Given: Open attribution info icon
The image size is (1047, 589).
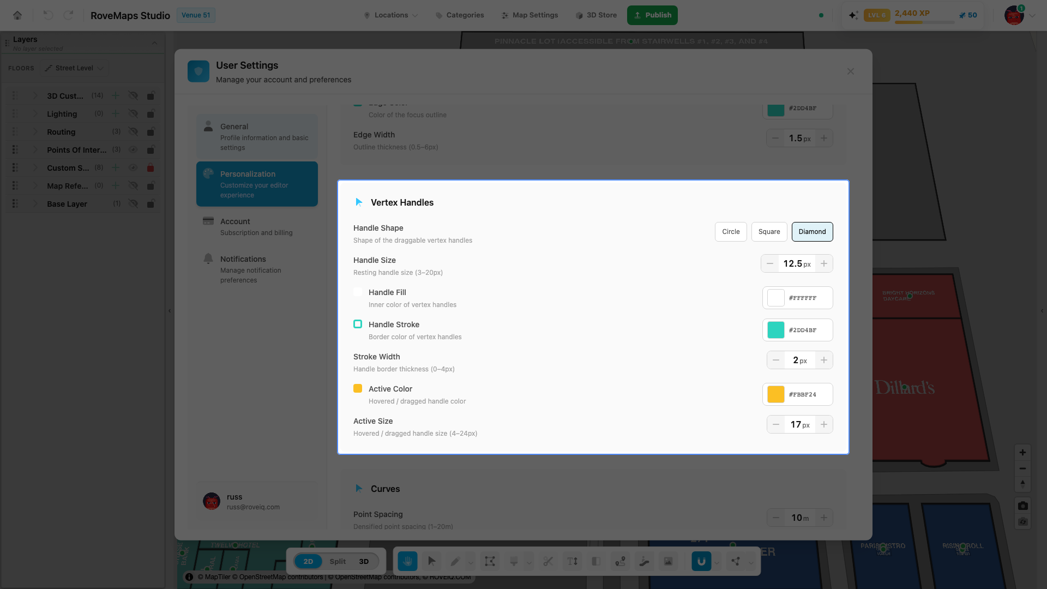Looking at the screenshot, I should coord(189,577).
